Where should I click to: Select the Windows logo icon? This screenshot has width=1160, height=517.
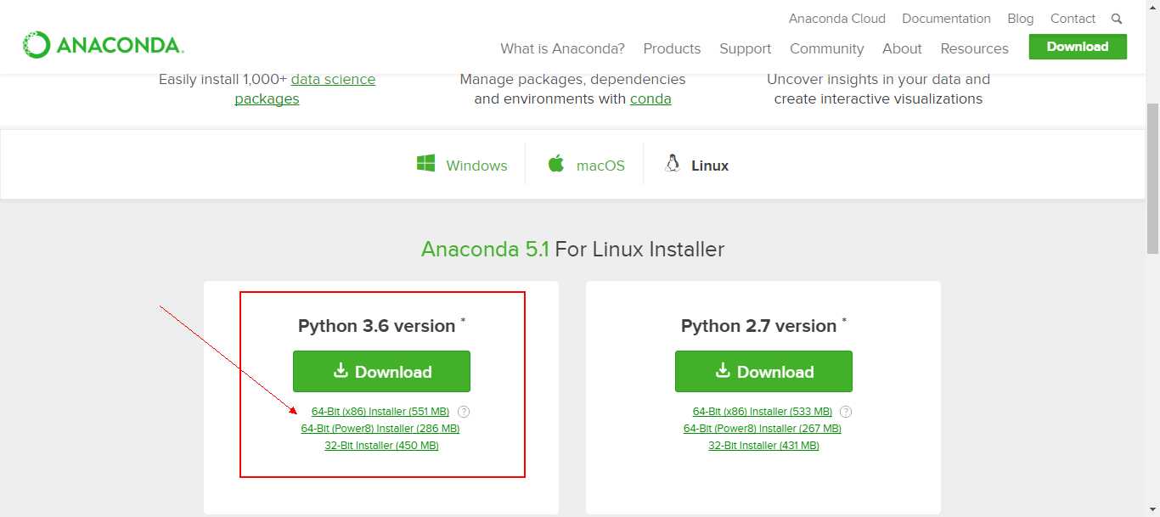pos(426,164)
